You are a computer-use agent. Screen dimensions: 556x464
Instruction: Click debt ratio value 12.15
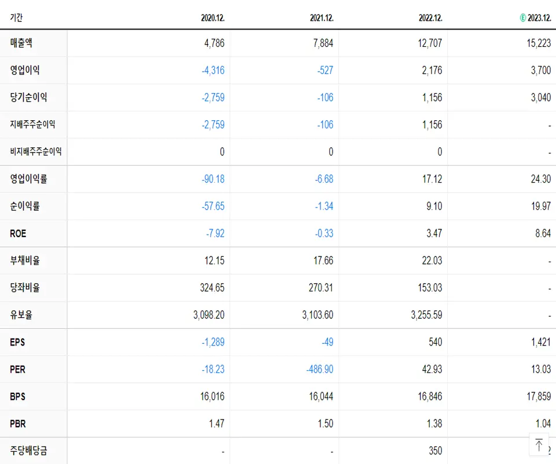click(x=214, y=261)
